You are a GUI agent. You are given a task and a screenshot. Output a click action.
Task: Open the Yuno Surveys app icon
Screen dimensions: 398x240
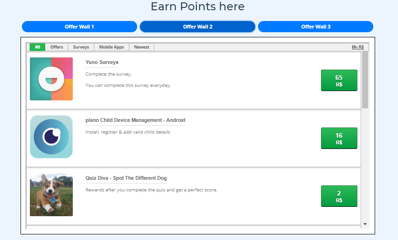(51, 79)
